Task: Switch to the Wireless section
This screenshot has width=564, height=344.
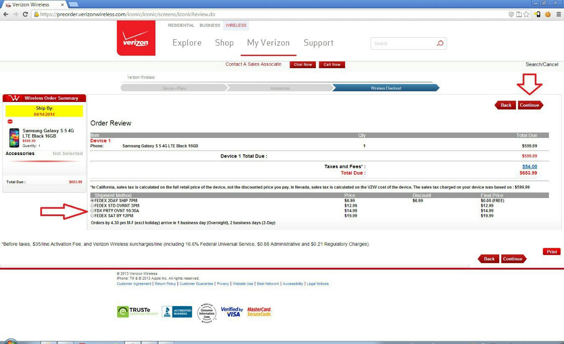Action: pyautogui.click(x=236, y=25)
